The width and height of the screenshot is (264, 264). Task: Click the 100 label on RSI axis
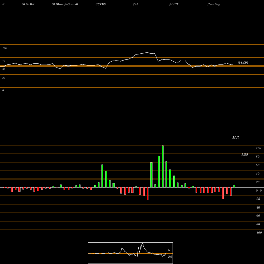[4, 48]
